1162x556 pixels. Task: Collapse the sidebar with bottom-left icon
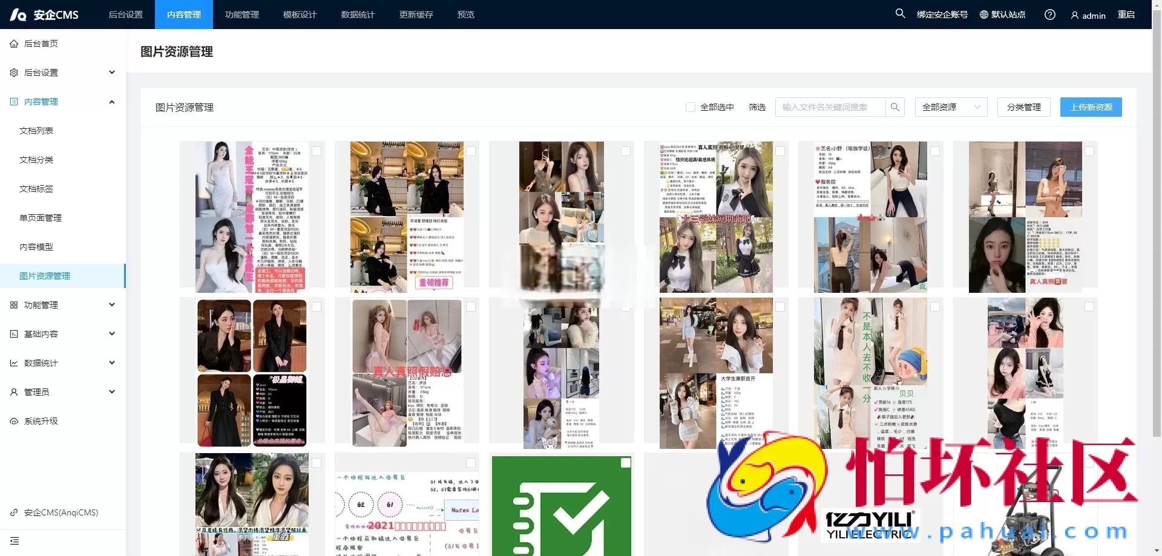click(15, 541)
